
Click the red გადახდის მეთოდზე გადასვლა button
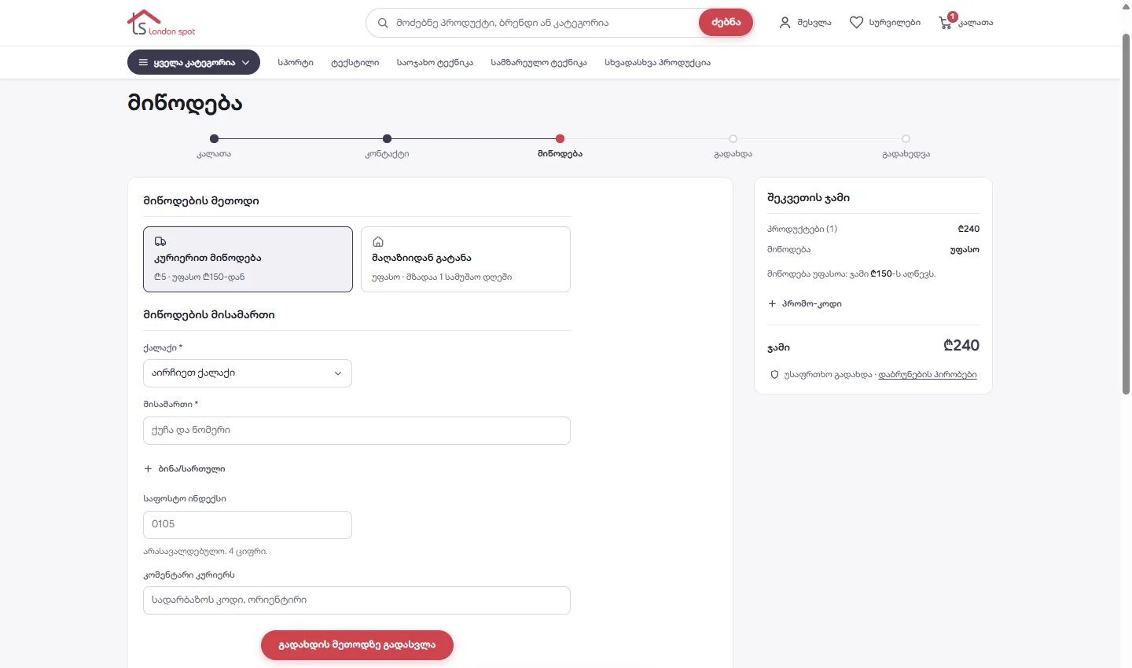(x=357, y=645)
